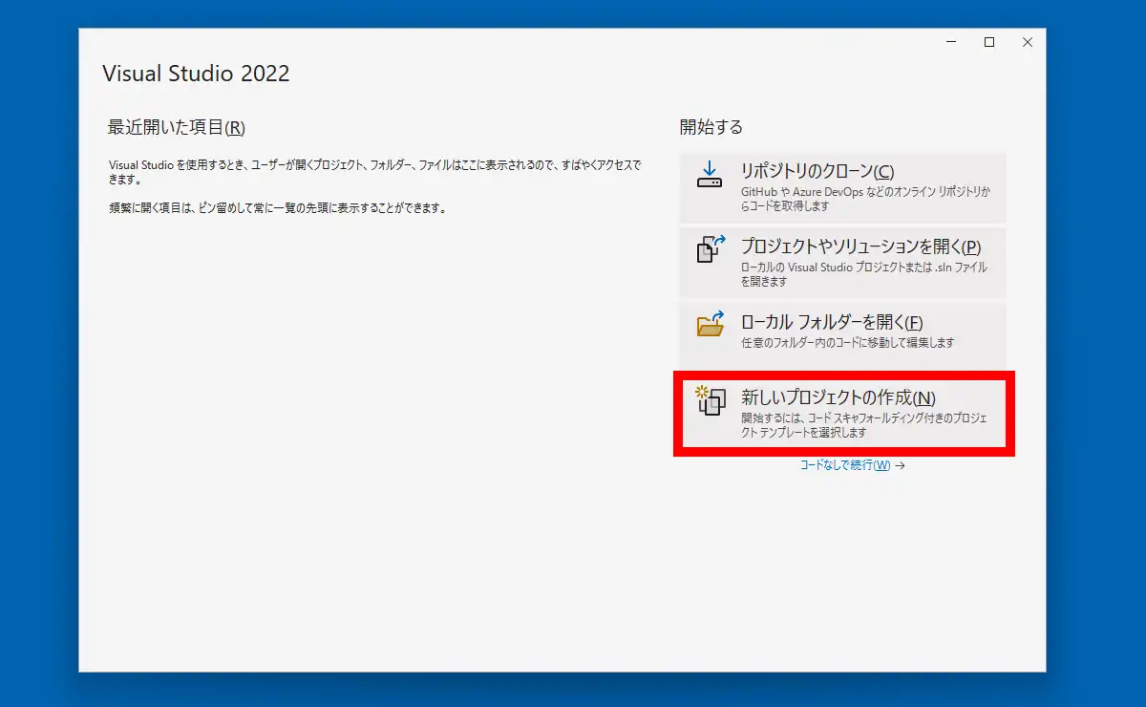
Task: Click the open project or solution icon
Action: tap(711, 249)
